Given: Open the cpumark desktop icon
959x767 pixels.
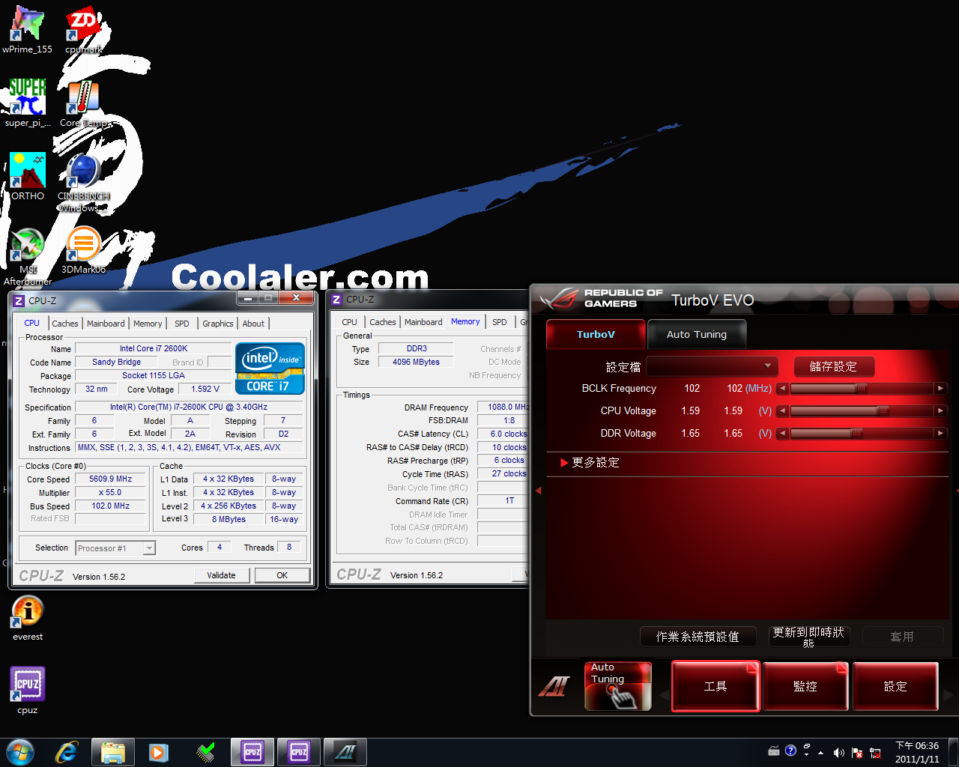Looking at the screenshot, I should click(x=83, y=30).
